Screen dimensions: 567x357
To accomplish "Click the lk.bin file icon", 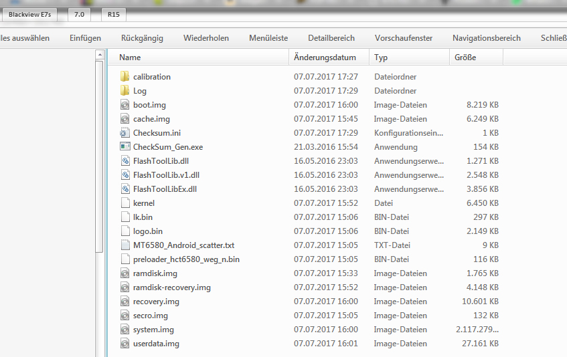I will (x=125, y=217).
